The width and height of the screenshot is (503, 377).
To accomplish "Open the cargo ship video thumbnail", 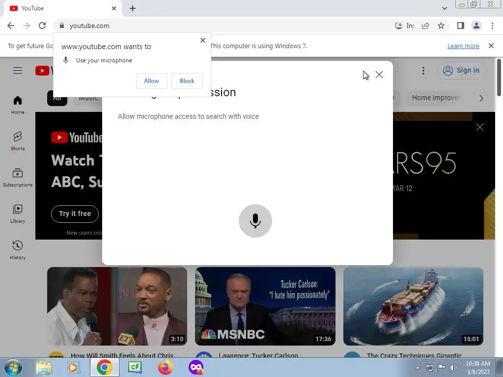I will pyautogui.click(x=413, y=306).
